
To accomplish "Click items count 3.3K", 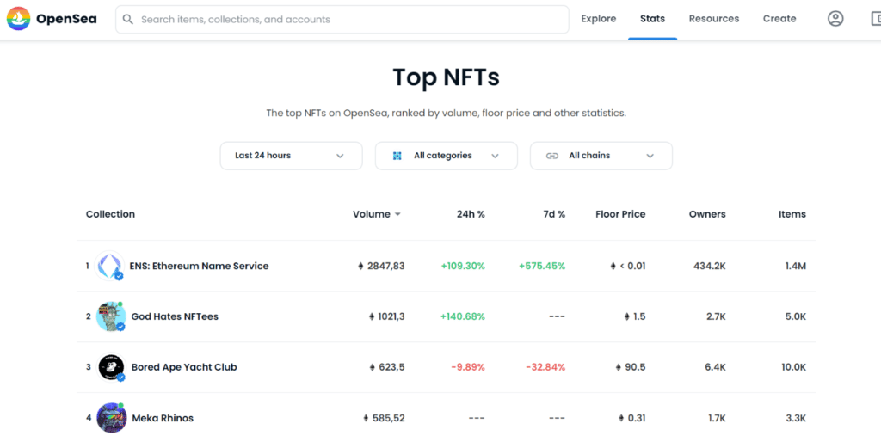I will [x=796, y=418].
